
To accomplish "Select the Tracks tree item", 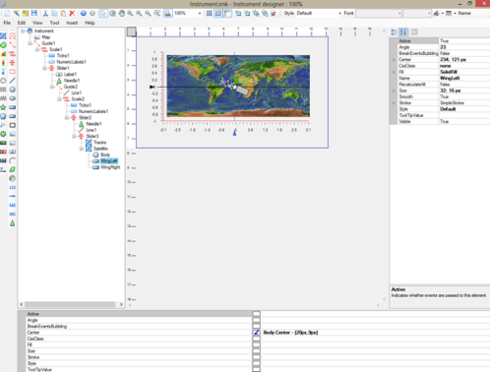I will click(99, 143).
